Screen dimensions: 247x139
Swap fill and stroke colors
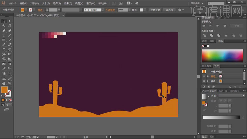pos(10,88)
